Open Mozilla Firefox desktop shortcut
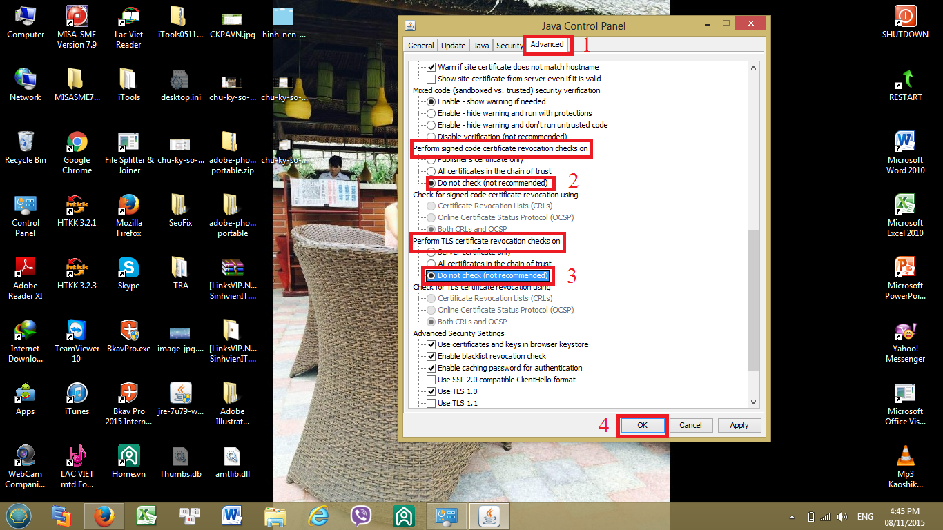943x530 pixels. pos(128,206)
